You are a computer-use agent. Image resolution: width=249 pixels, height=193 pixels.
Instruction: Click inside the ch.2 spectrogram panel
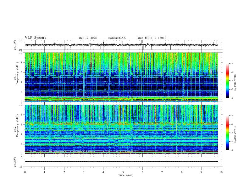121,129
